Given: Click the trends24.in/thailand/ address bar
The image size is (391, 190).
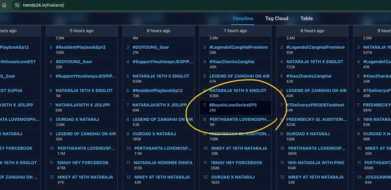Looking at the screenshot, I should 43,5.
